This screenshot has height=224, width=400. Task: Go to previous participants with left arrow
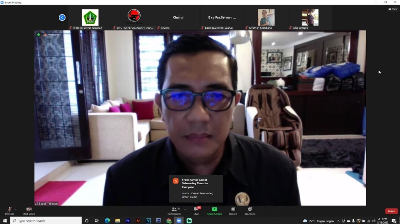(62, 17)
